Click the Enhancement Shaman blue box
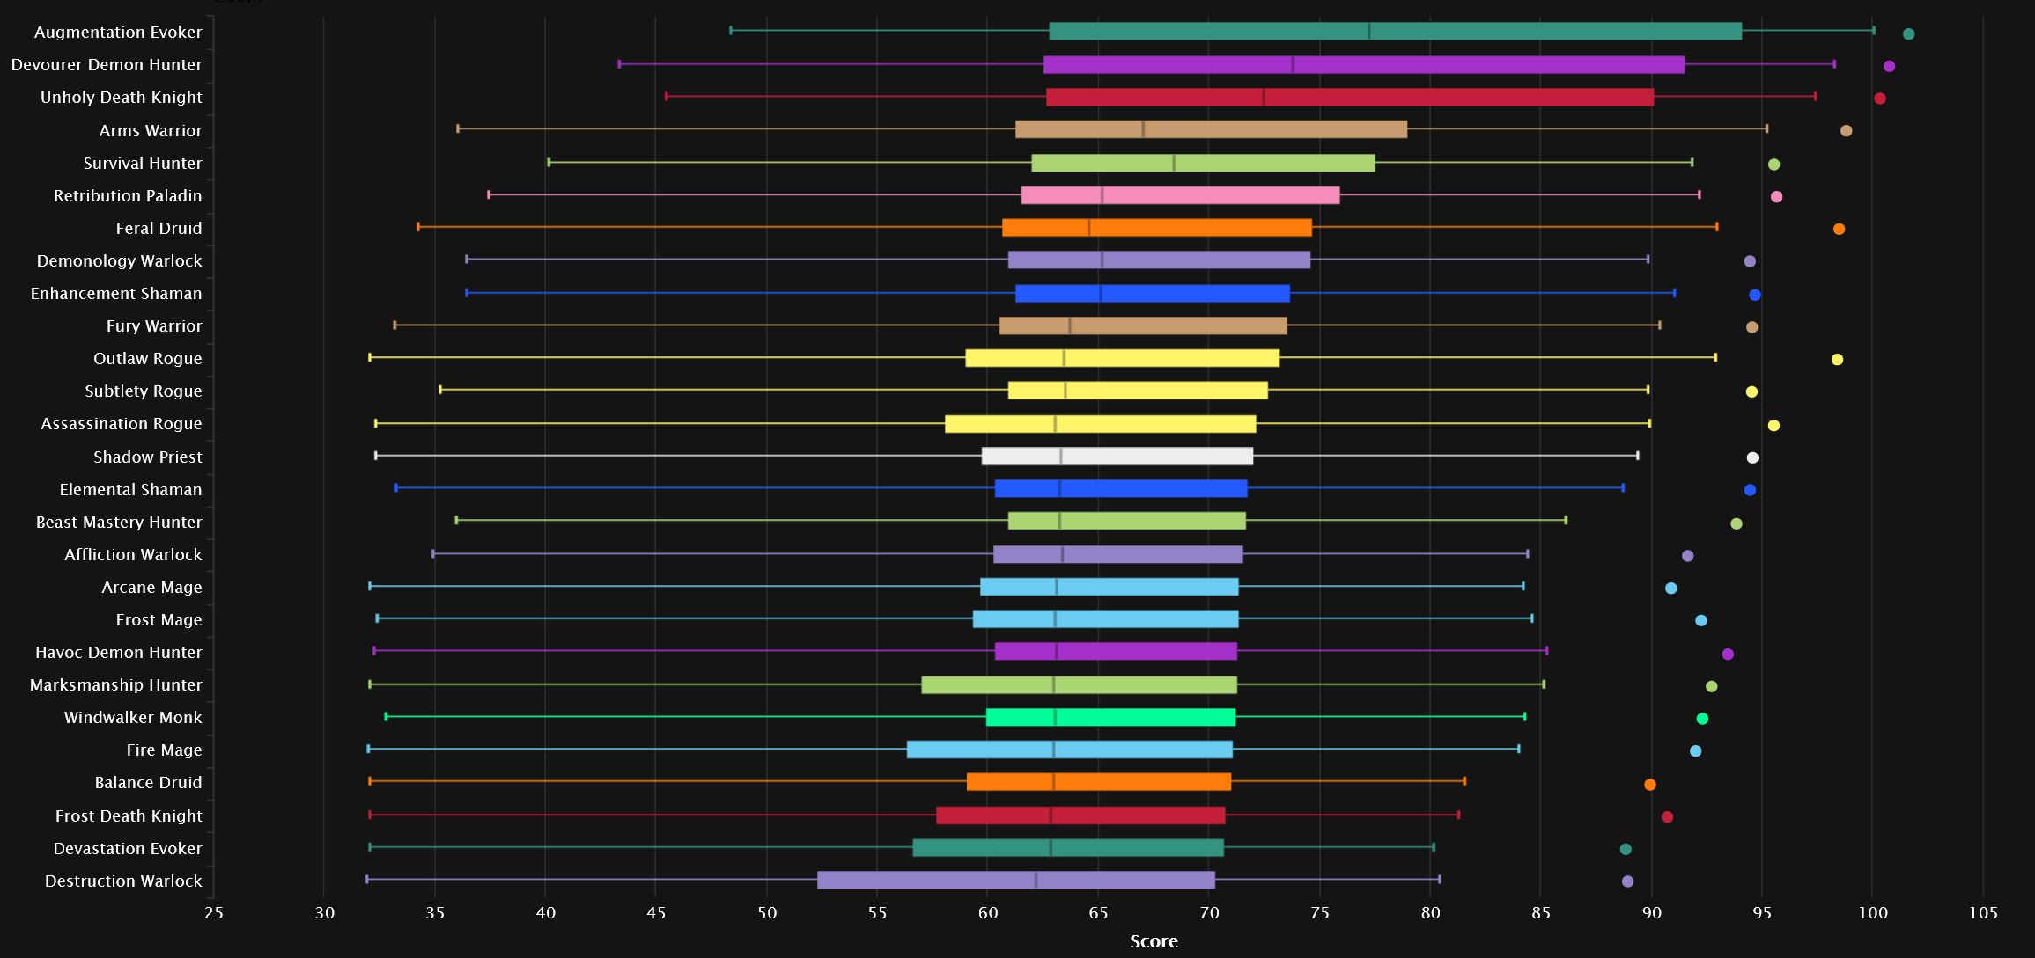Viewport: 2035px width, 958px height. pyautogui.click(x=1152, y=293)
